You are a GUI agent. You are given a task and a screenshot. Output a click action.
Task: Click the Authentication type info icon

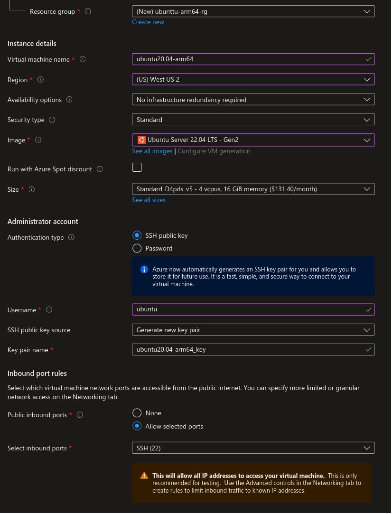pyautogui.click(x=71, y=237)
